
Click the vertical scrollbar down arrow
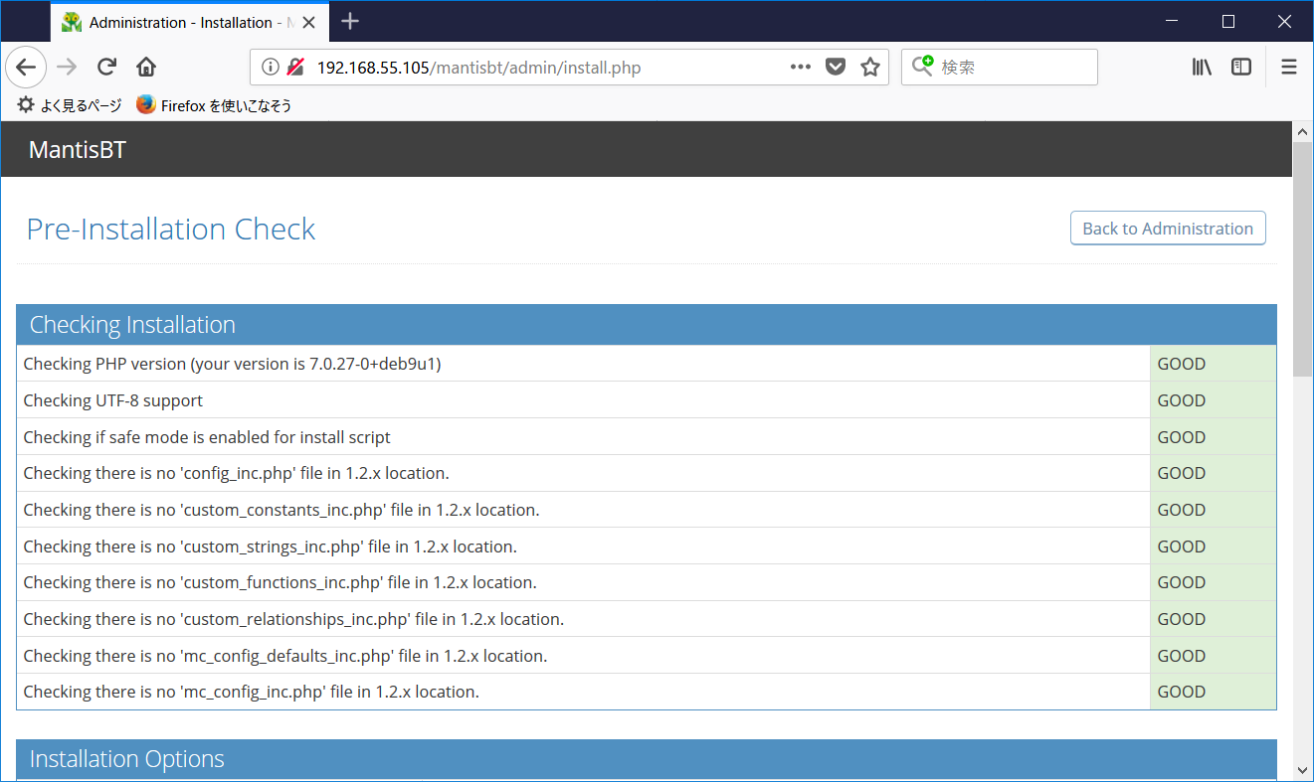1302,770
